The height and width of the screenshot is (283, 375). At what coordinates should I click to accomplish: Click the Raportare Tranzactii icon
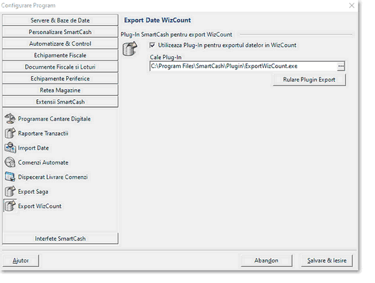click(x=10, y=133)
